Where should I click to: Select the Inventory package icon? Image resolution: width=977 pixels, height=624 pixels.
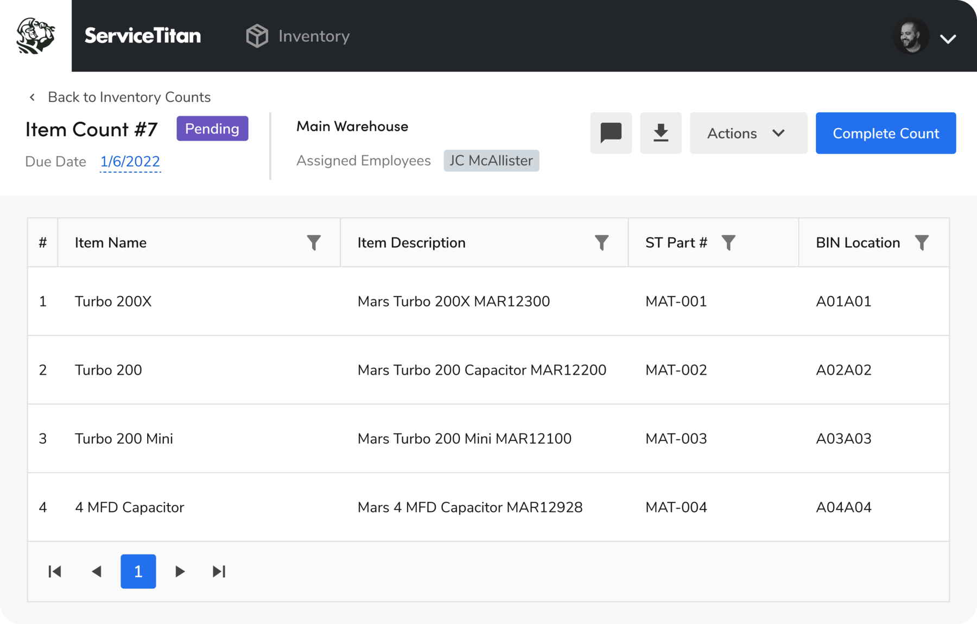pos(256,35)
